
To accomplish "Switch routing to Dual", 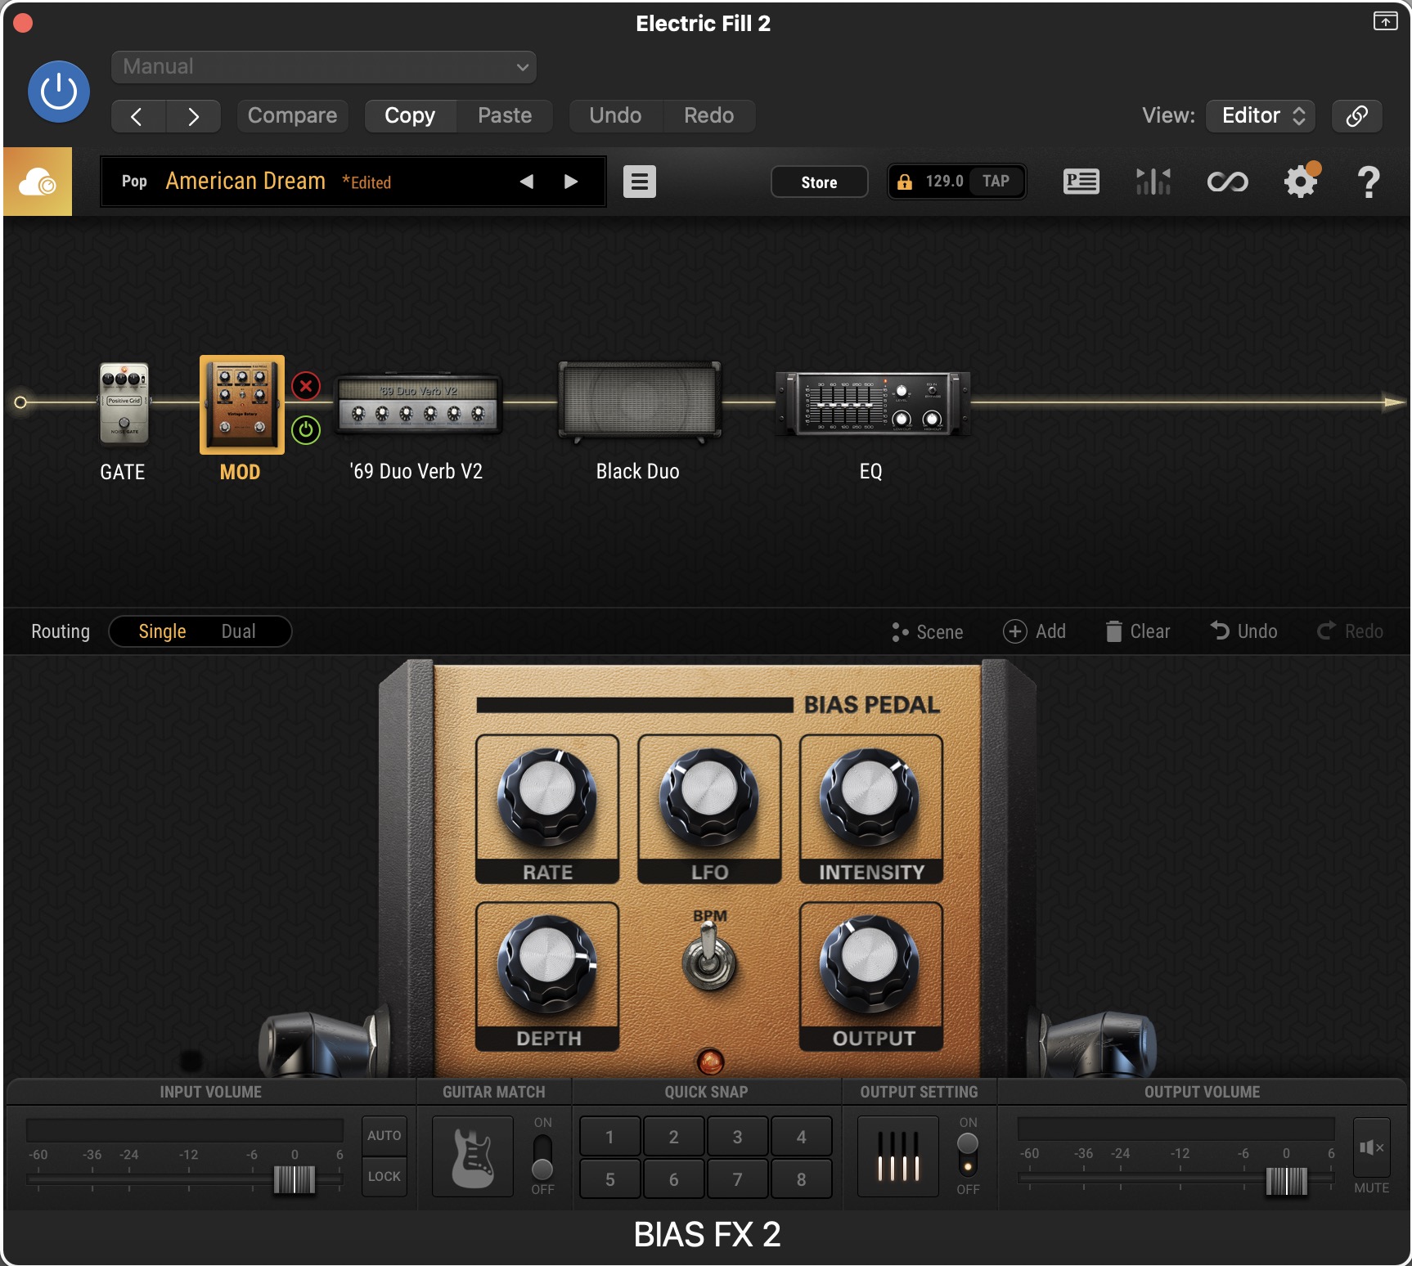I will point(239,631).
